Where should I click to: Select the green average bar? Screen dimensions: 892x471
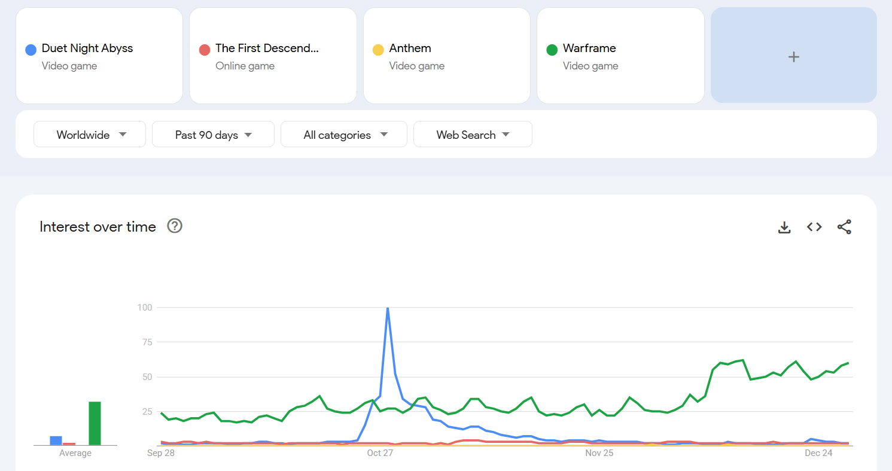(95, 423)
